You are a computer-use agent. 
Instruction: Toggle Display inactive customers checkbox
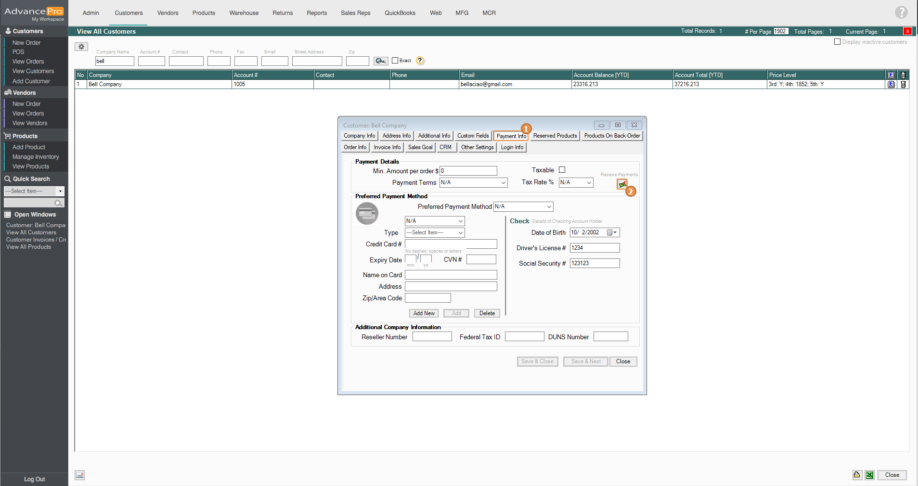tap(837, 42)
